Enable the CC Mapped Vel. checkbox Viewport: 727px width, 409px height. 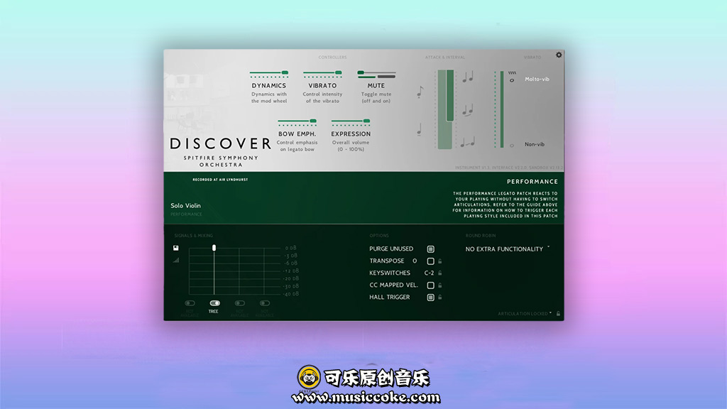(430, 285)
